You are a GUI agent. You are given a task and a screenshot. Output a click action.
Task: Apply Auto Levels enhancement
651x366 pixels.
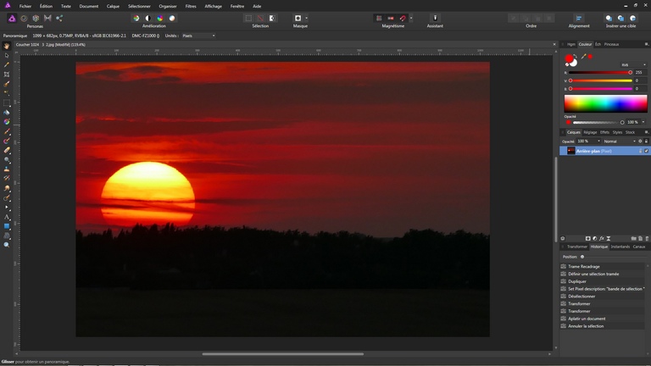pos(136,19)
